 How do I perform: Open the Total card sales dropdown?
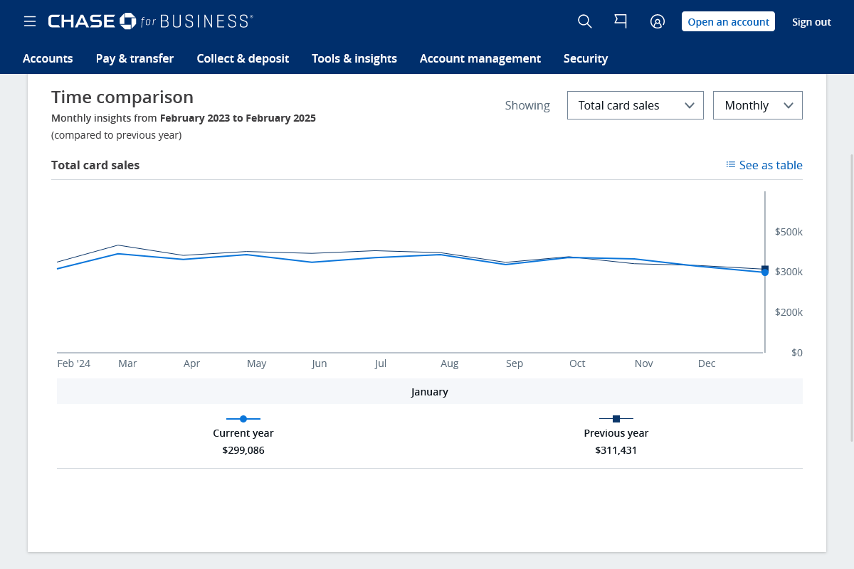(635, 105)
